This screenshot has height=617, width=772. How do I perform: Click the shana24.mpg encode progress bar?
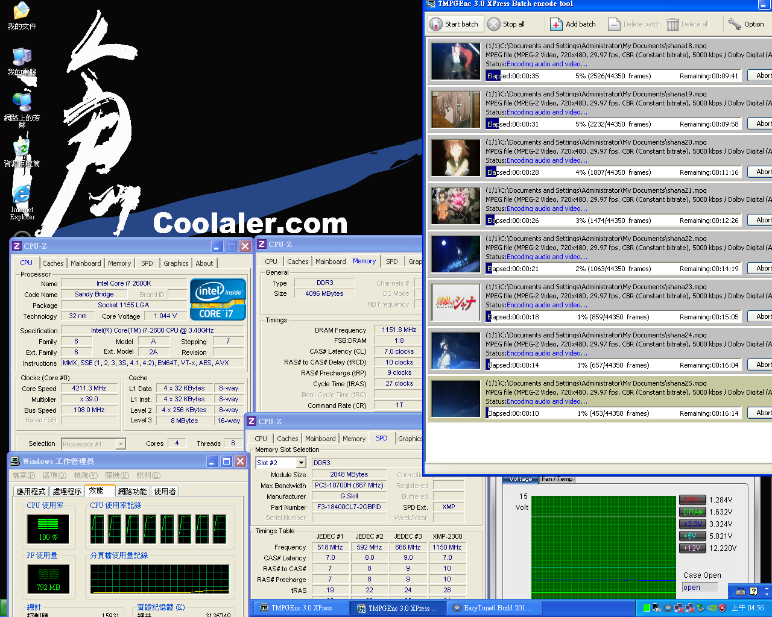pos(613,365)
